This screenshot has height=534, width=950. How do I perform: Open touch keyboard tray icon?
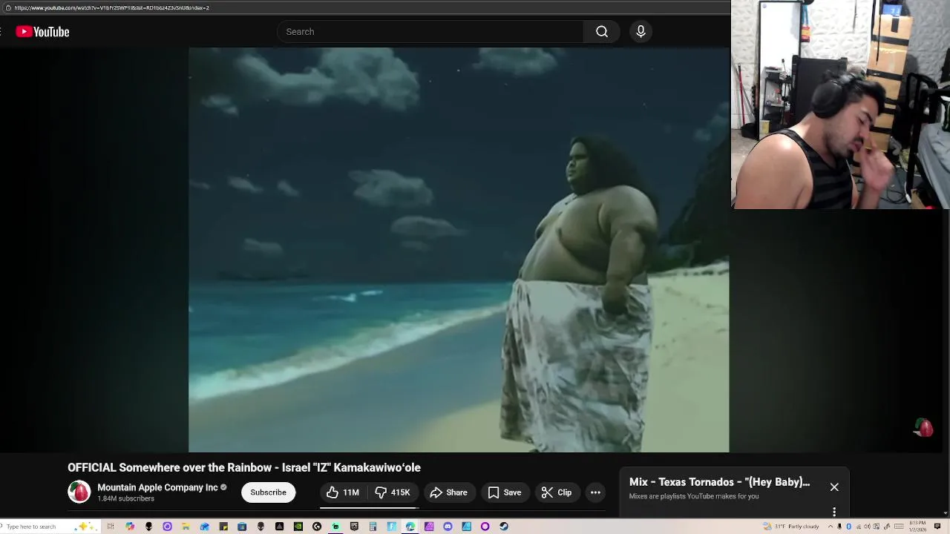899,527
